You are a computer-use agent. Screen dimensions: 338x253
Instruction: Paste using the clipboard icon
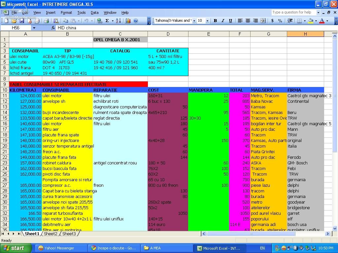(74, 21)
